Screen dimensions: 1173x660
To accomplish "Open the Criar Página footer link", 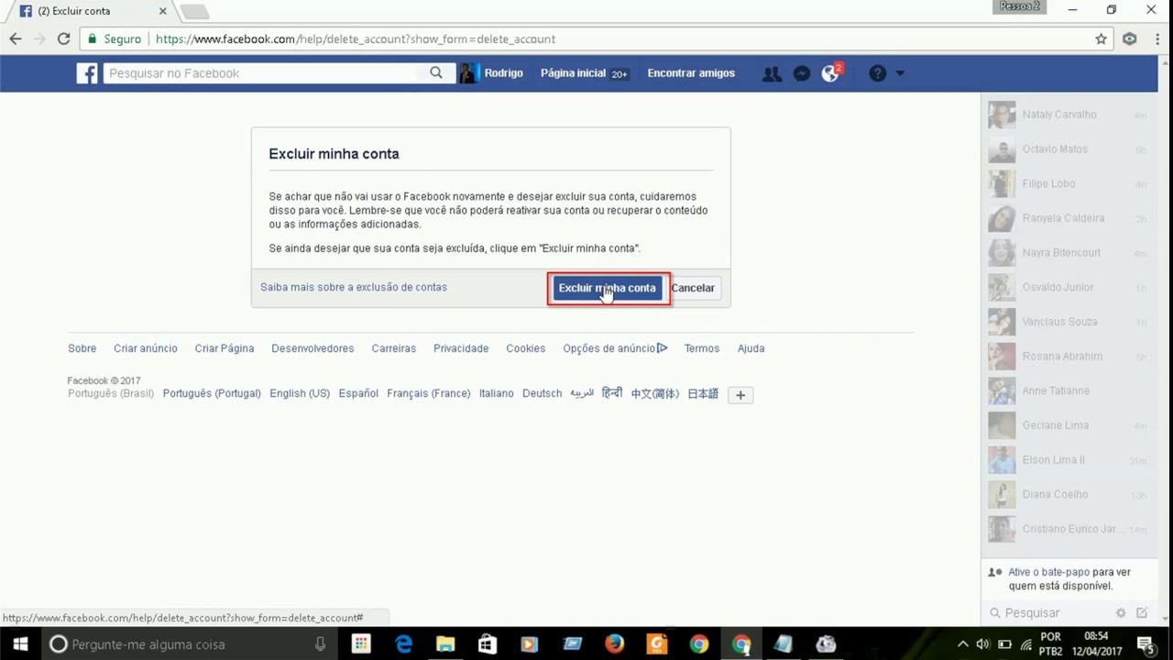I will pos(225,348).
